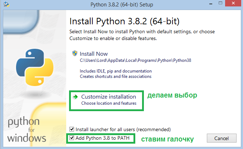Click the green arrow beside Customize installation
Image resolution: width=243 pixels, height=149 pixels.
point(76,97)
